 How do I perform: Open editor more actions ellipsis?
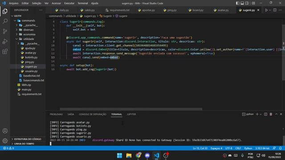coord(280,10)
